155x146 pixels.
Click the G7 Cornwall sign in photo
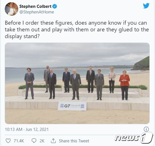(72, 106)
